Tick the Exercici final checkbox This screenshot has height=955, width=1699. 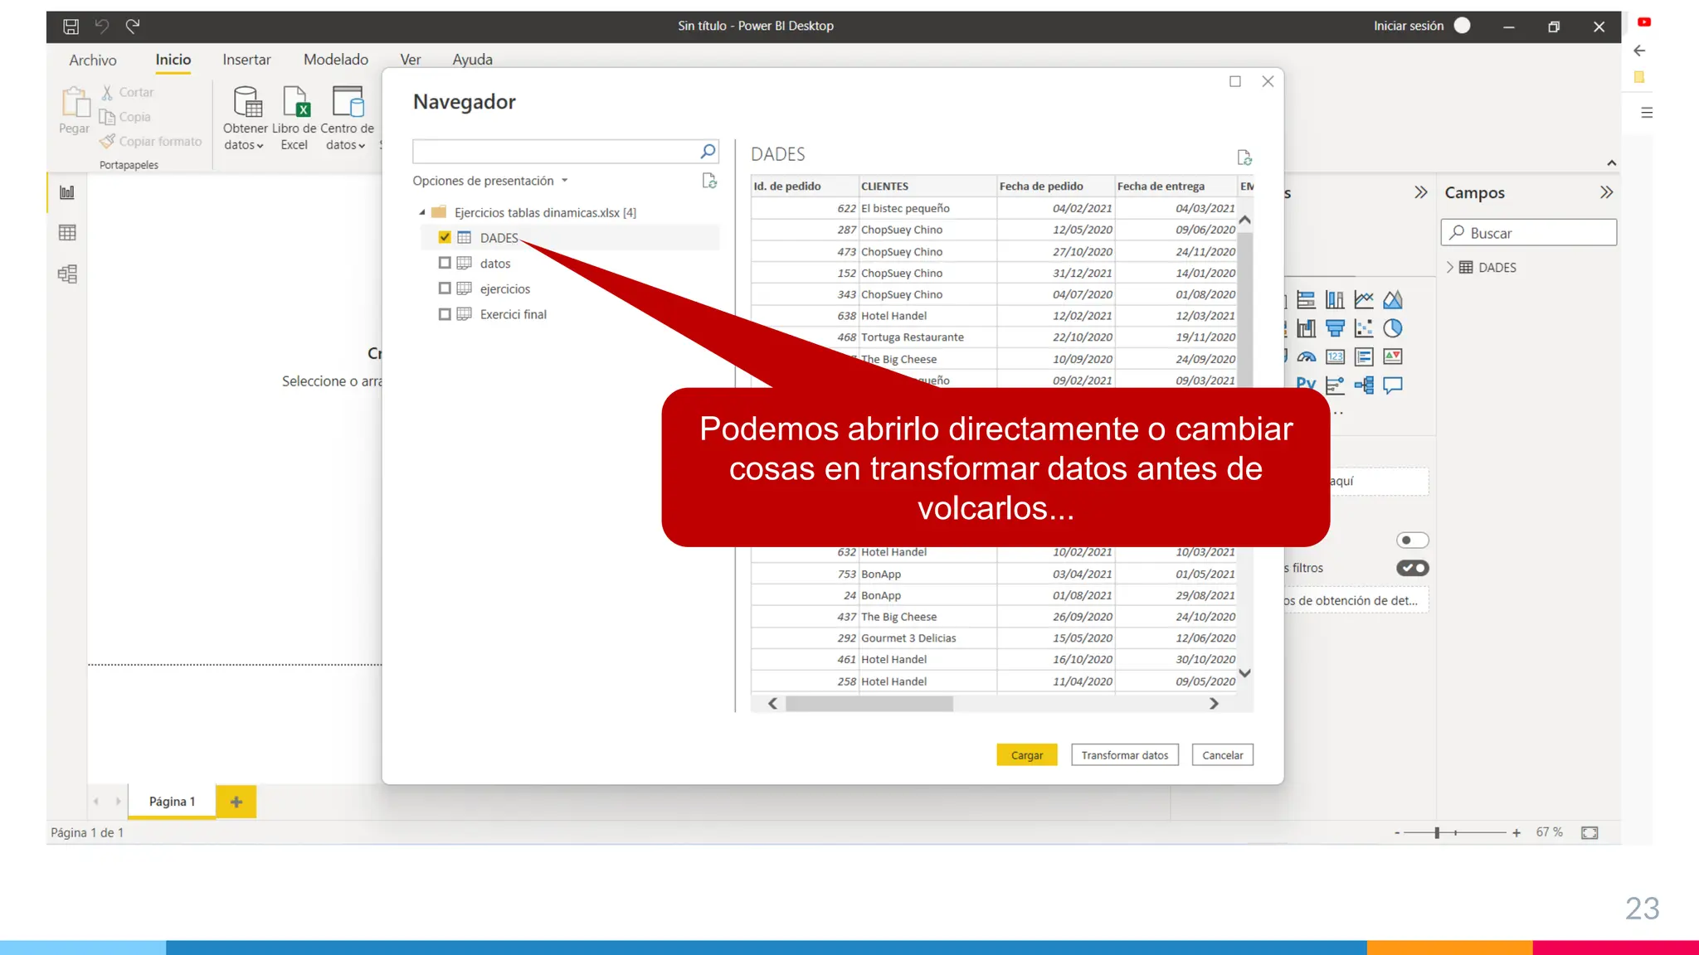(x=445, y=314)
